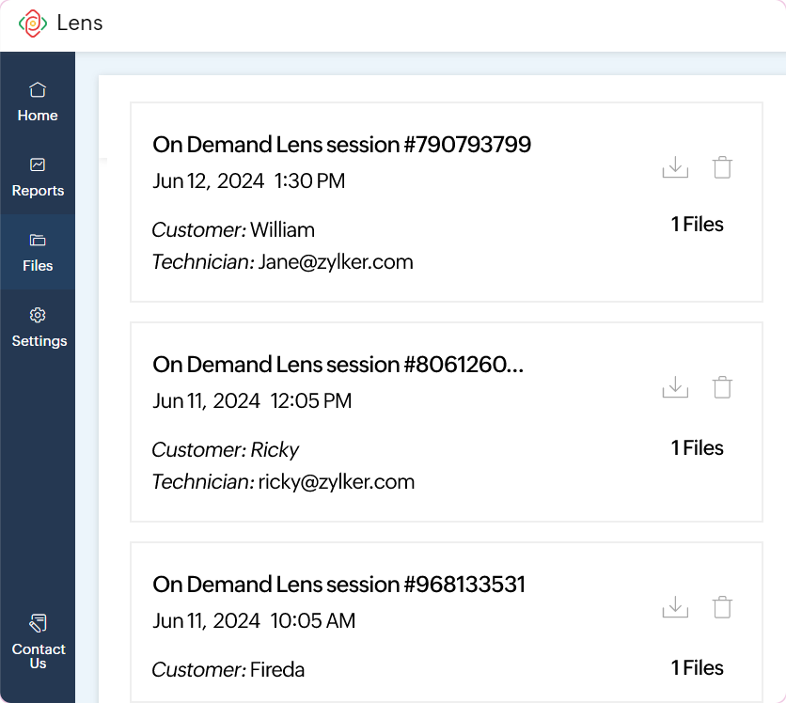
Task: Open the Reports section in sidebar
Action: tap(38, 177)
